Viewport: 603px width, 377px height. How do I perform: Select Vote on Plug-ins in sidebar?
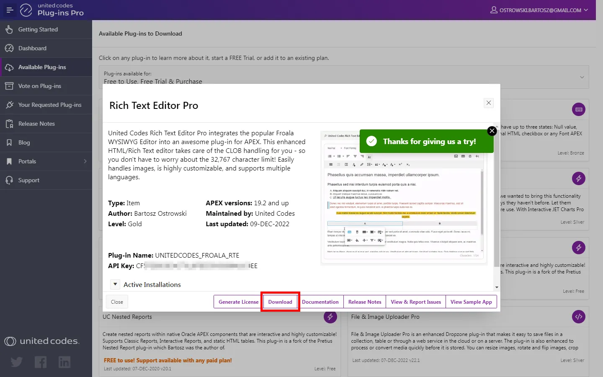tap(39, 86)
